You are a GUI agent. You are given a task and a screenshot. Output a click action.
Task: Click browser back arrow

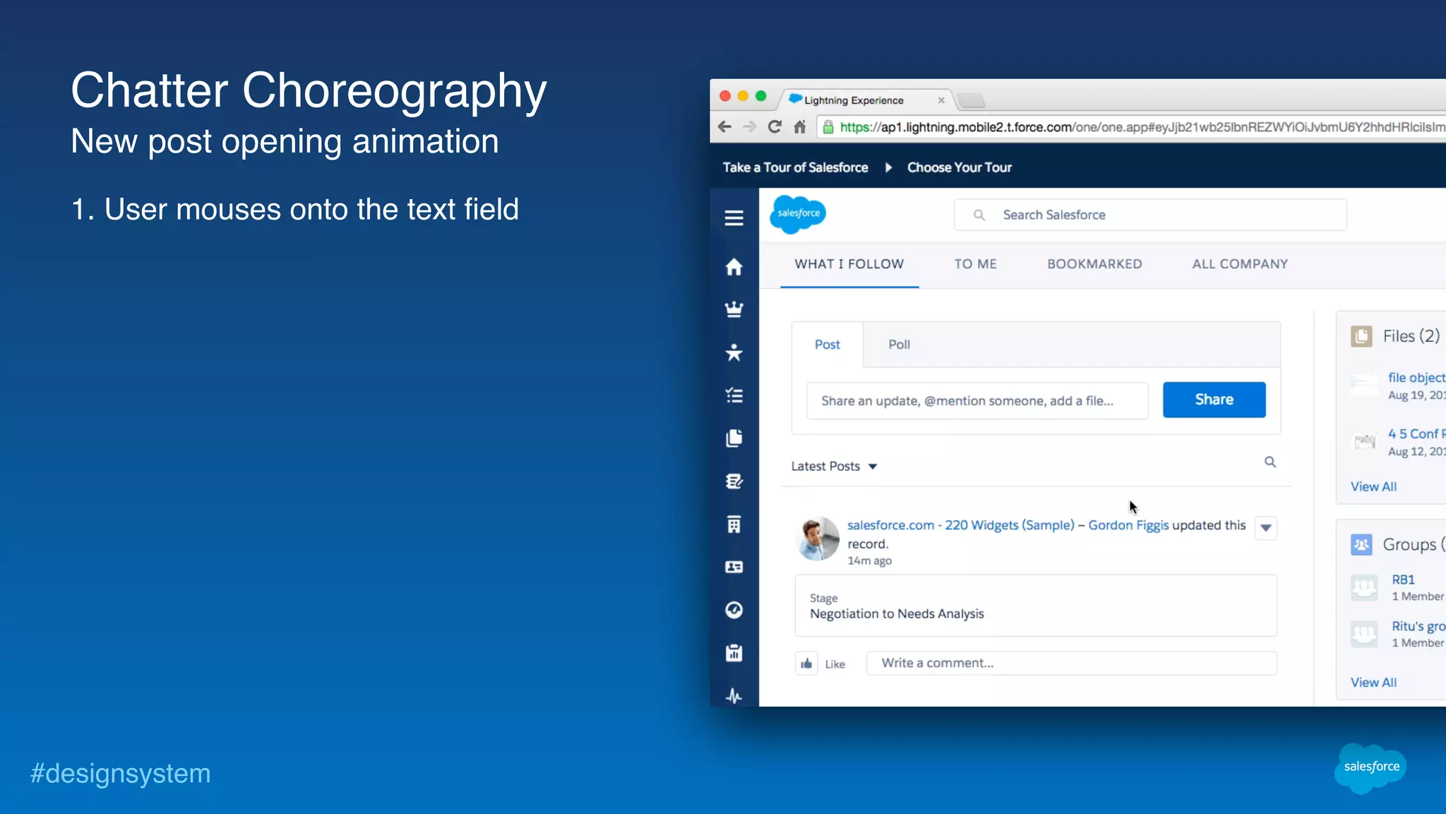pyautogui.click(x=724, y=127)
